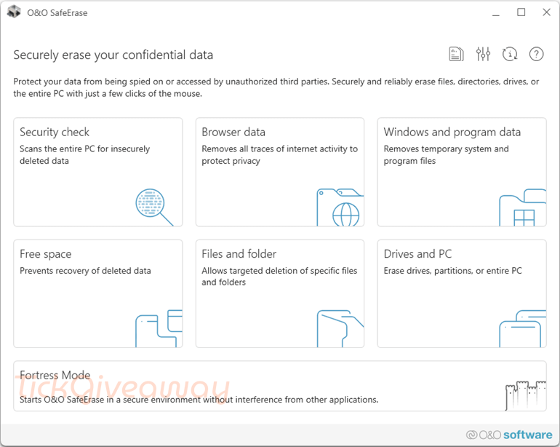This screenshot has height=447, width=560.
Task: Open the Security check card title
Action: click(55, 132)
